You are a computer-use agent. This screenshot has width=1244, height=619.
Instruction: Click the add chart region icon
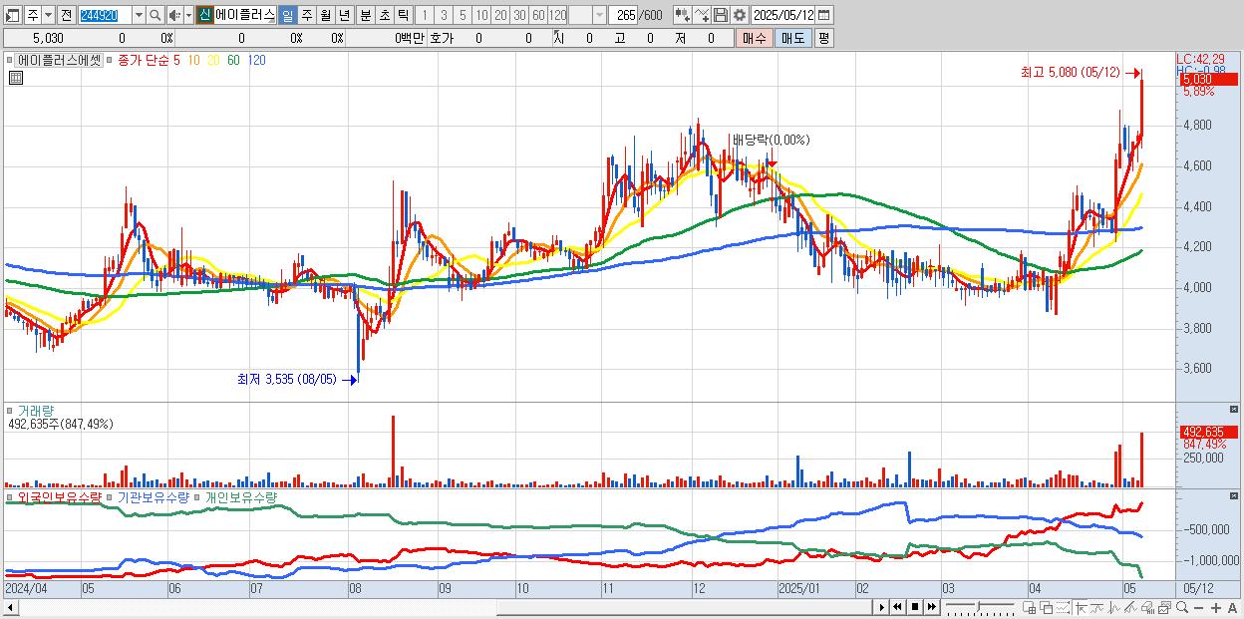tap(1030, 607)
